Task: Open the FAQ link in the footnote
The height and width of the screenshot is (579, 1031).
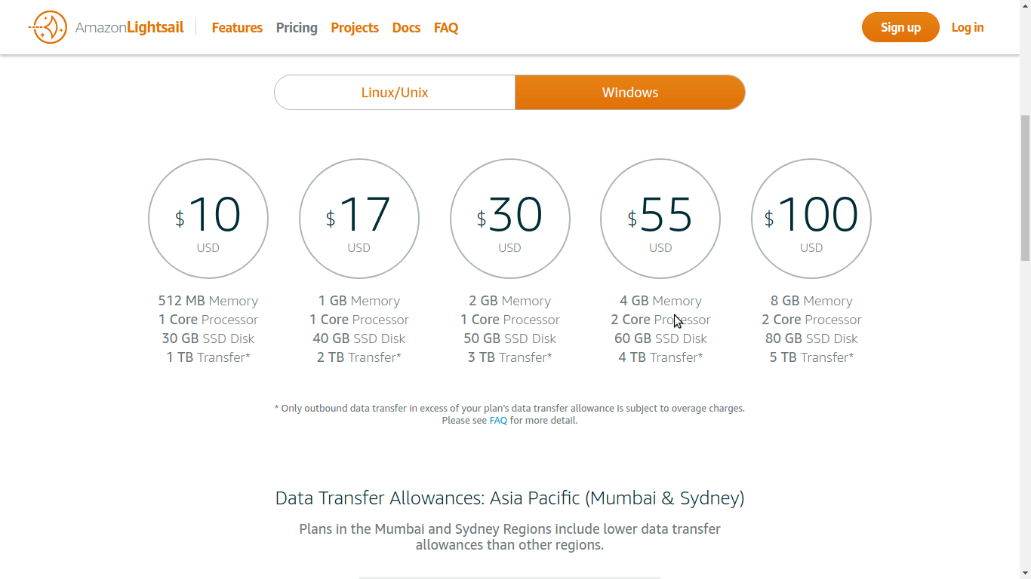Action: point(498,421)
